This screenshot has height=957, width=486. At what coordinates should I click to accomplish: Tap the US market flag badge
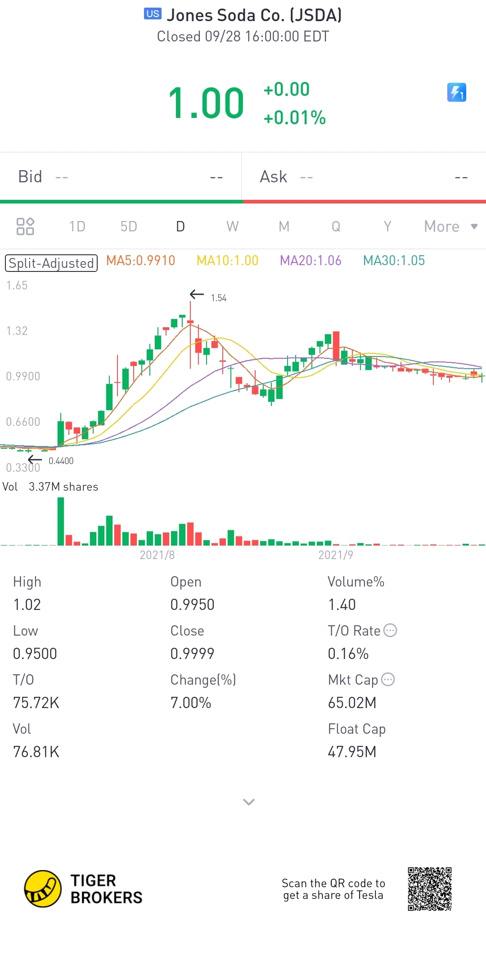153,14
